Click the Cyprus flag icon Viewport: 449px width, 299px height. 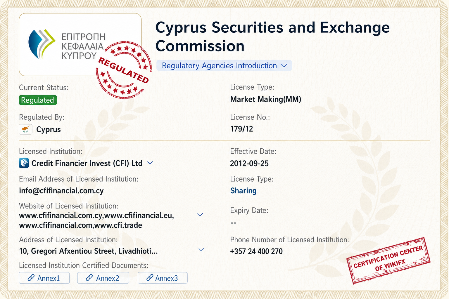[x=25, y=129]
